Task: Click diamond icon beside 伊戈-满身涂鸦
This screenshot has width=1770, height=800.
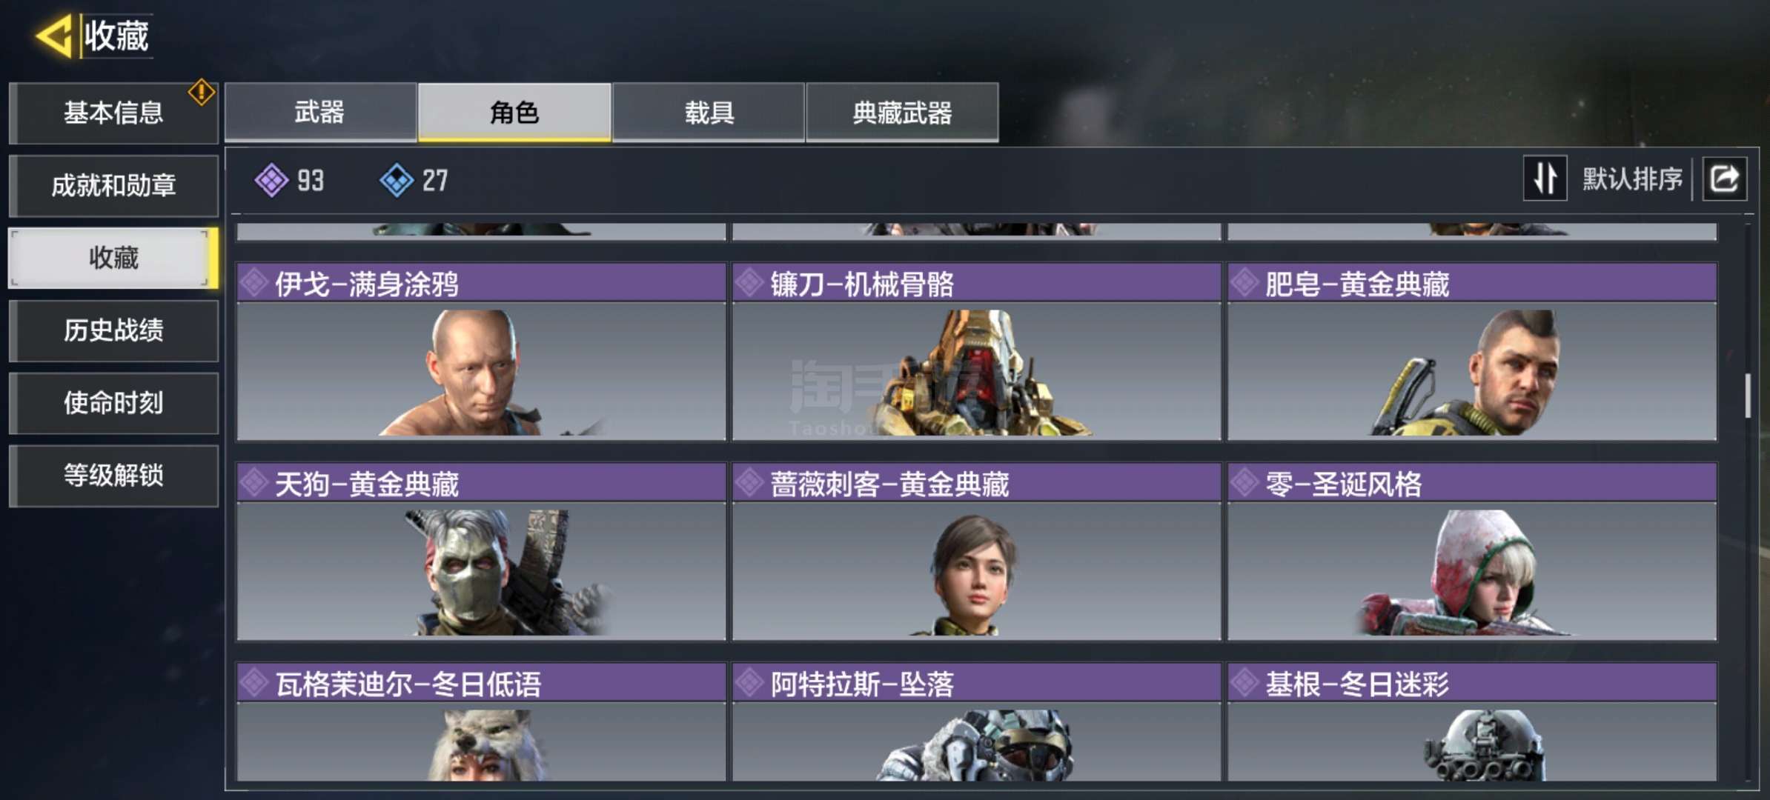Action: pos(254,283)
